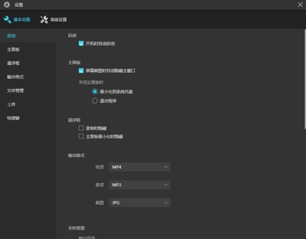Screen dimensions: 306x239
Task: Select the 退出程序 radio button
Action: coord(94,101)
